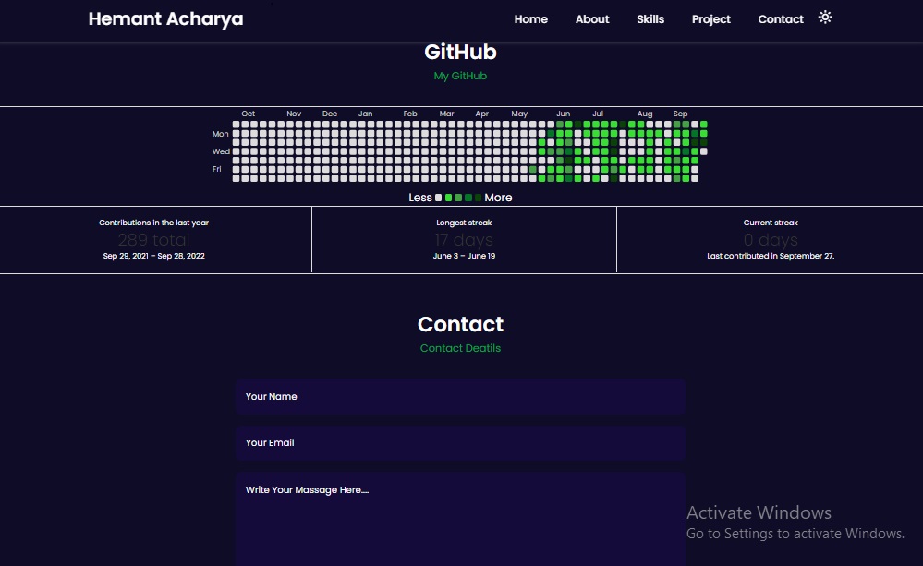
Task: Click the Your Name input field
Action: pos(461,396)
